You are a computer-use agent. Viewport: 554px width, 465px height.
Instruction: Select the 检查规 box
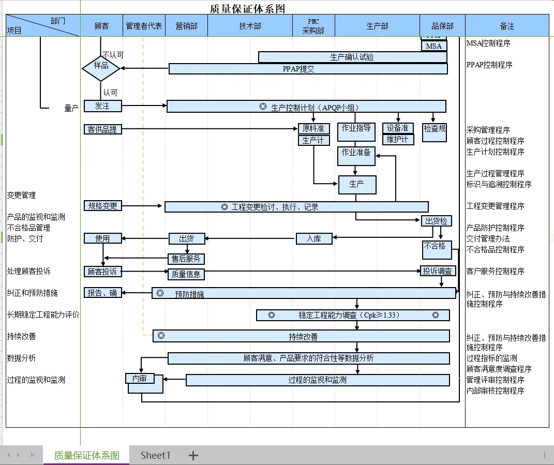(435, 132)
